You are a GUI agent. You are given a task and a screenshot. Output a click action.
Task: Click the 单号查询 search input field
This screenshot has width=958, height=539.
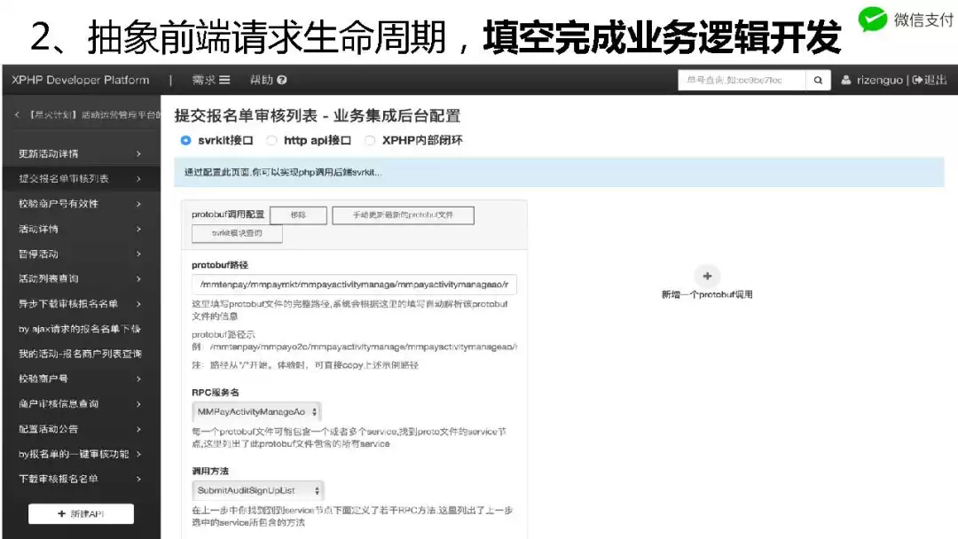(742, 80)
